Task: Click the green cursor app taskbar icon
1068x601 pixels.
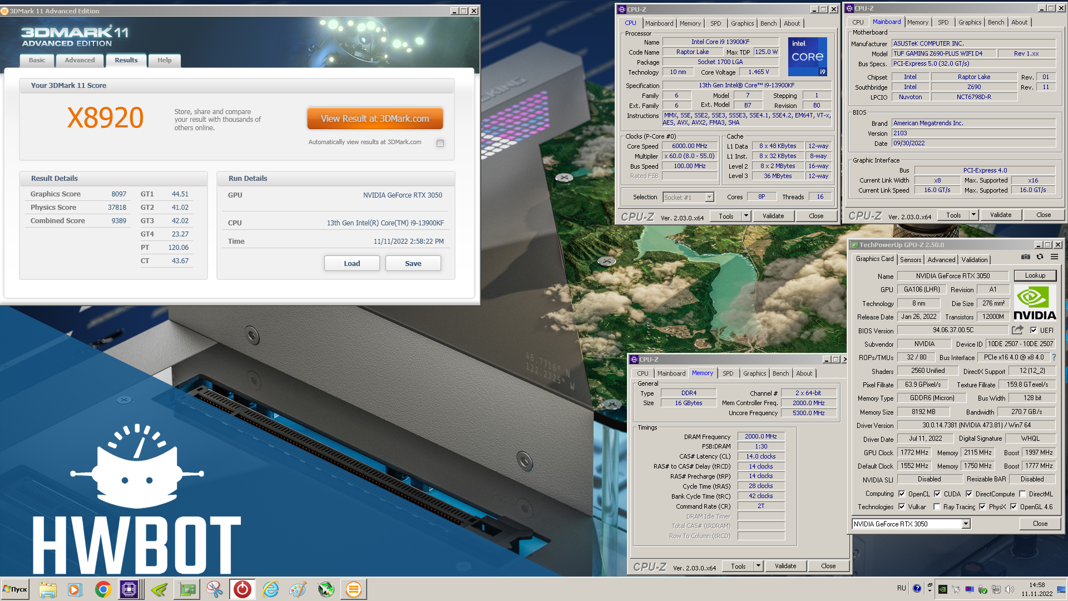Action: (326, 589)
